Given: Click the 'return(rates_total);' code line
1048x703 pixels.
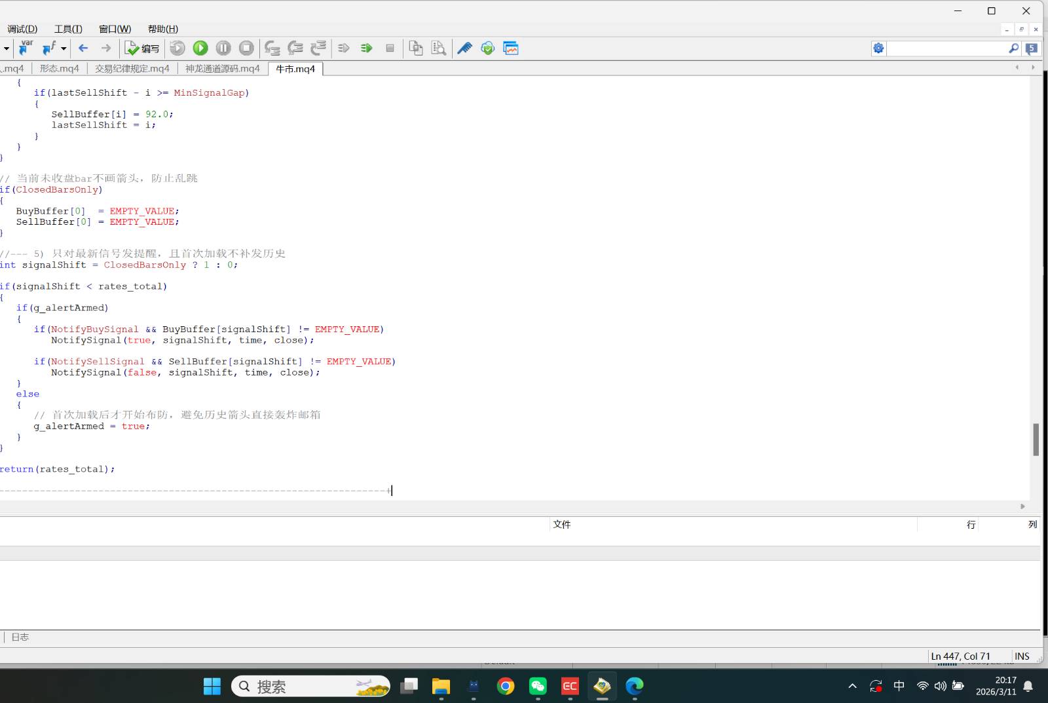Looking at the screenshot, I should (58, 469).
